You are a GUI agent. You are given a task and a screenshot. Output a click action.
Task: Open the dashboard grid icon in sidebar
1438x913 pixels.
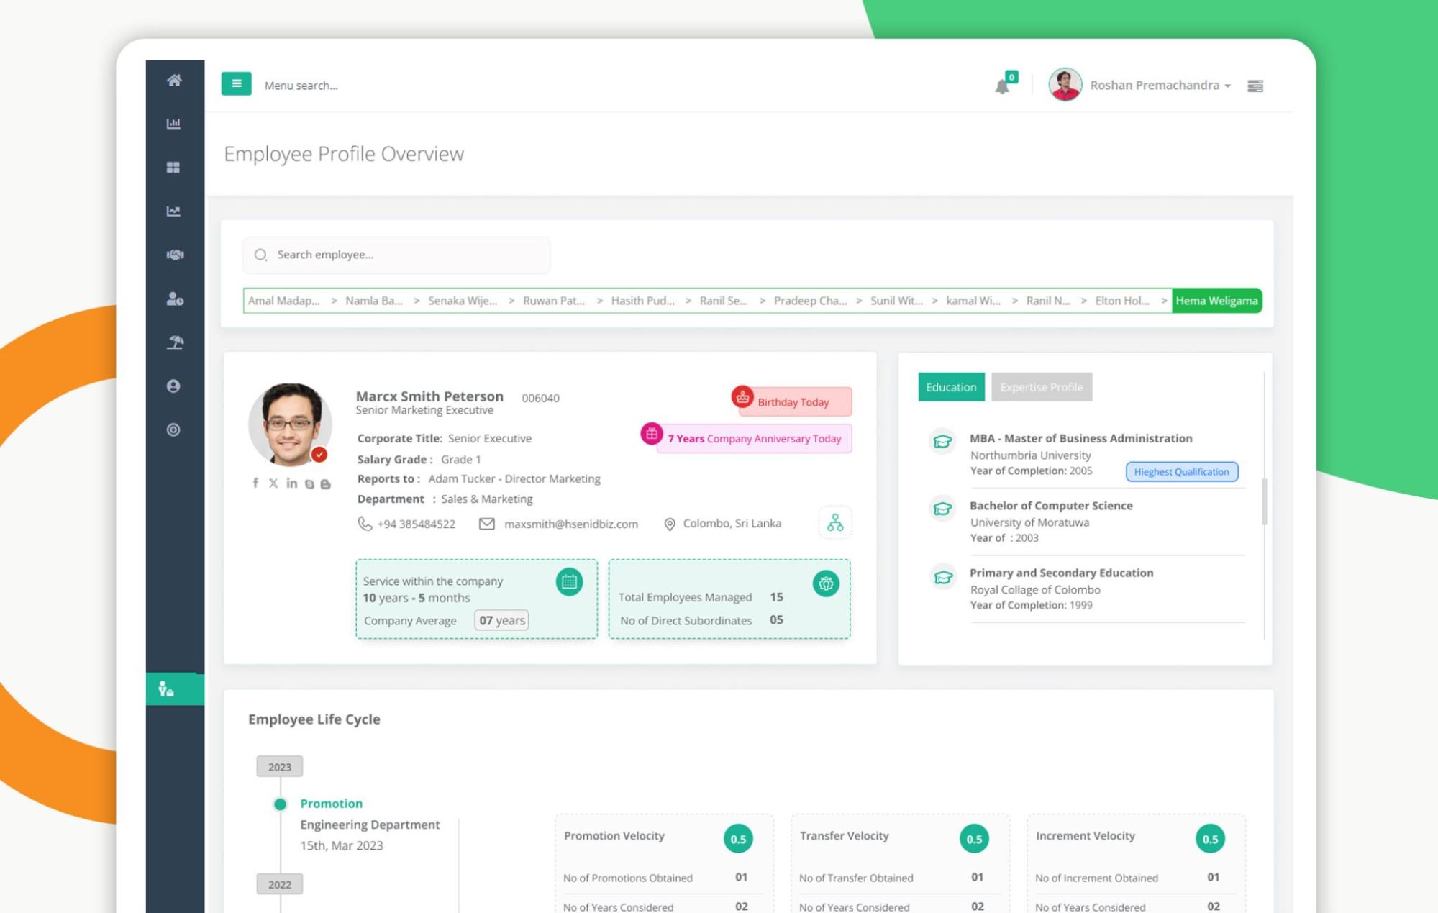(x=173, y=167)
